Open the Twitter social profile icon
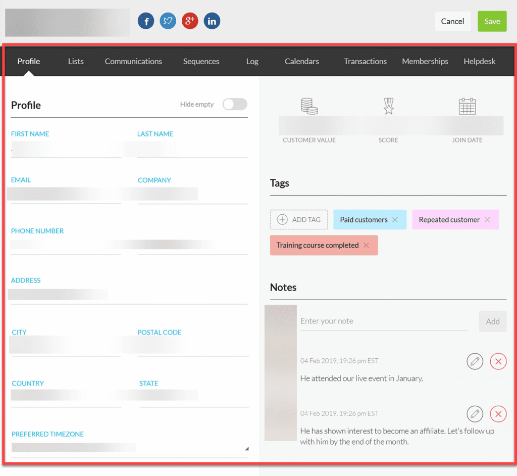This screenshot has height=476, width=517. pyautogui.click(x=168, y=21)
